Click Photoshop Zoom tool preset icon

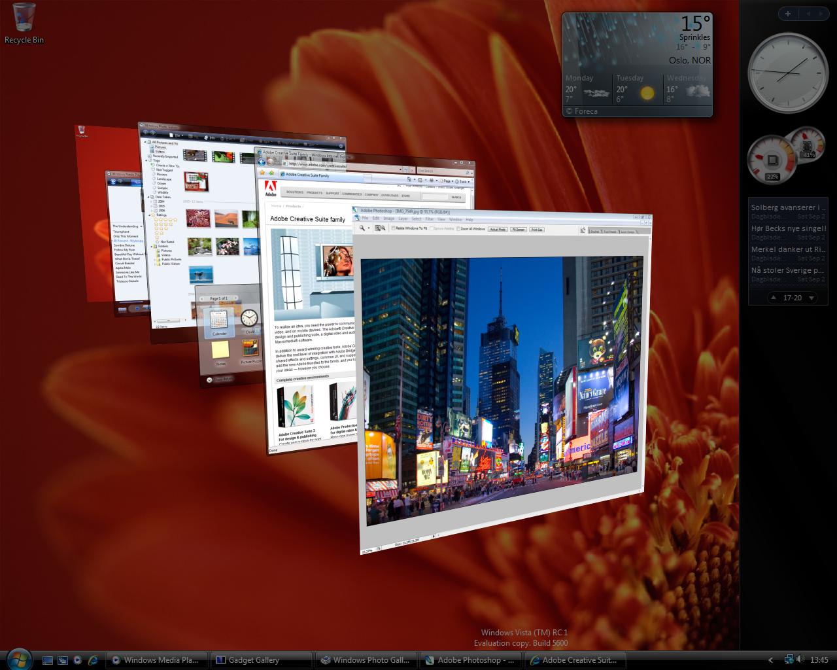pyautogui.click(x=362, y=228)
